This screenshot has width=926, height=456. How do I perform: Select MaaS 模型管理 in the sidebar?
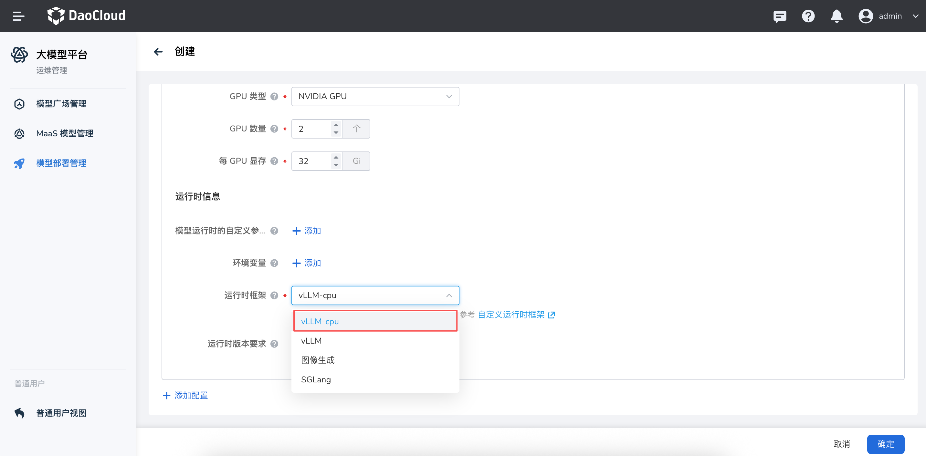64,133
